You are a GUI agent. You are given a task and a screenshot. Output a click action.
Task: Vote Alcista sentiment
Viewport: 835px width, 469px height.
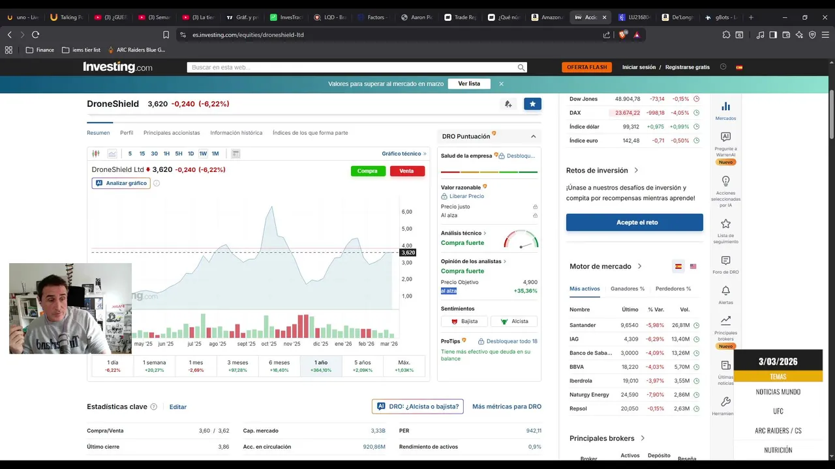click(514, 321)
